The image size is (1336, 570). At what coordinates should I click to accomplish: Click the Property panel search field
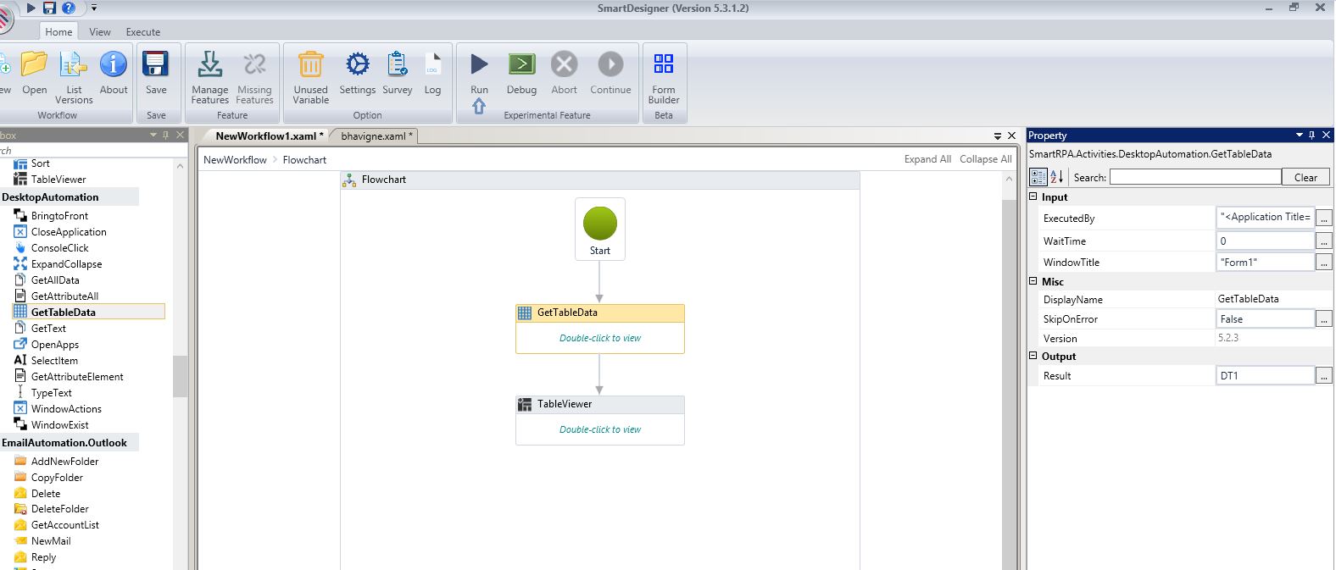[1194, 177]
